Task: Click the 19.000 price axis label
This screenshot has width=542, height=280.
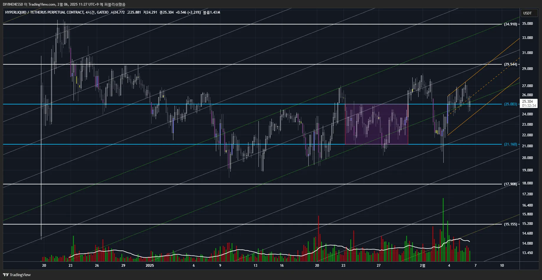Action: [x=528, y=170]
